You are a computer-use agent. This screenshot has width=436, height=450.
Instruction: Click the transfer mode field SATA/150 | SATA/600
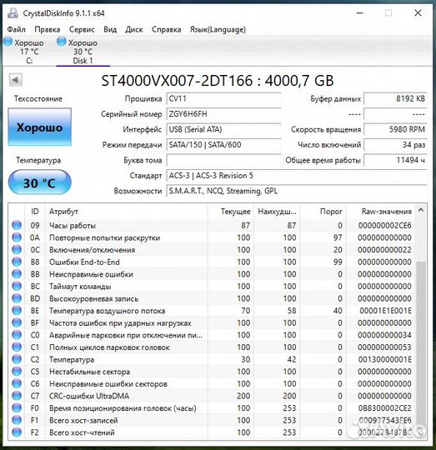point(223,145)
